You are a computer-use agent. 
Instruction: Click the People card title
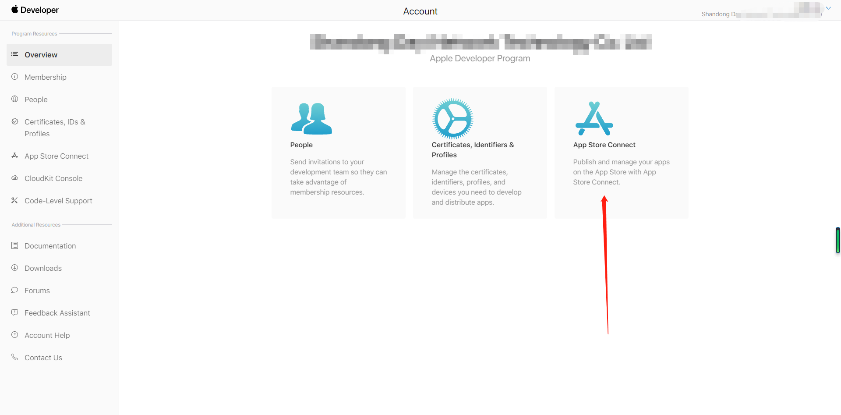[301, 145]
